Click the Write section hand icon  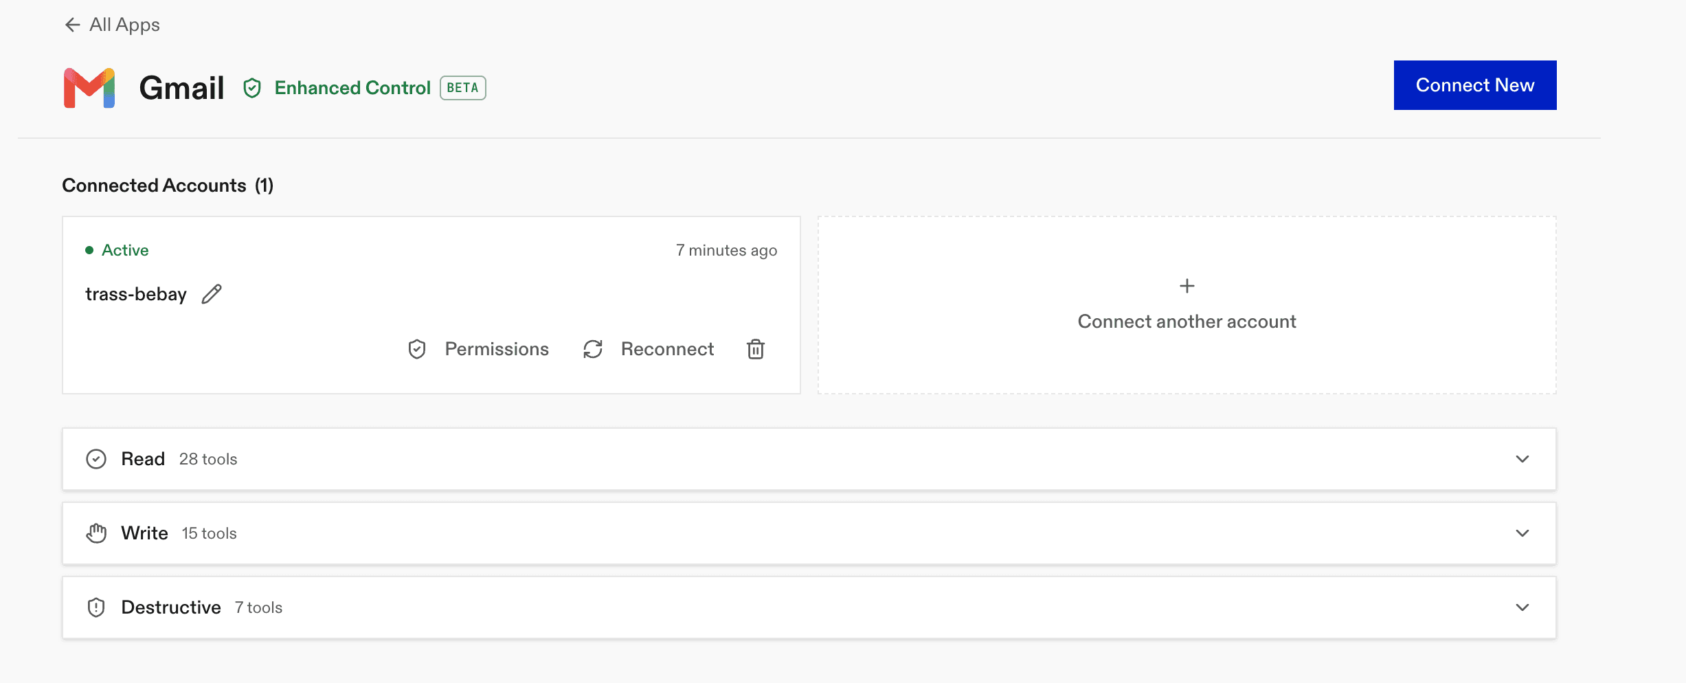pyautogui.click(x=96, y=533)
